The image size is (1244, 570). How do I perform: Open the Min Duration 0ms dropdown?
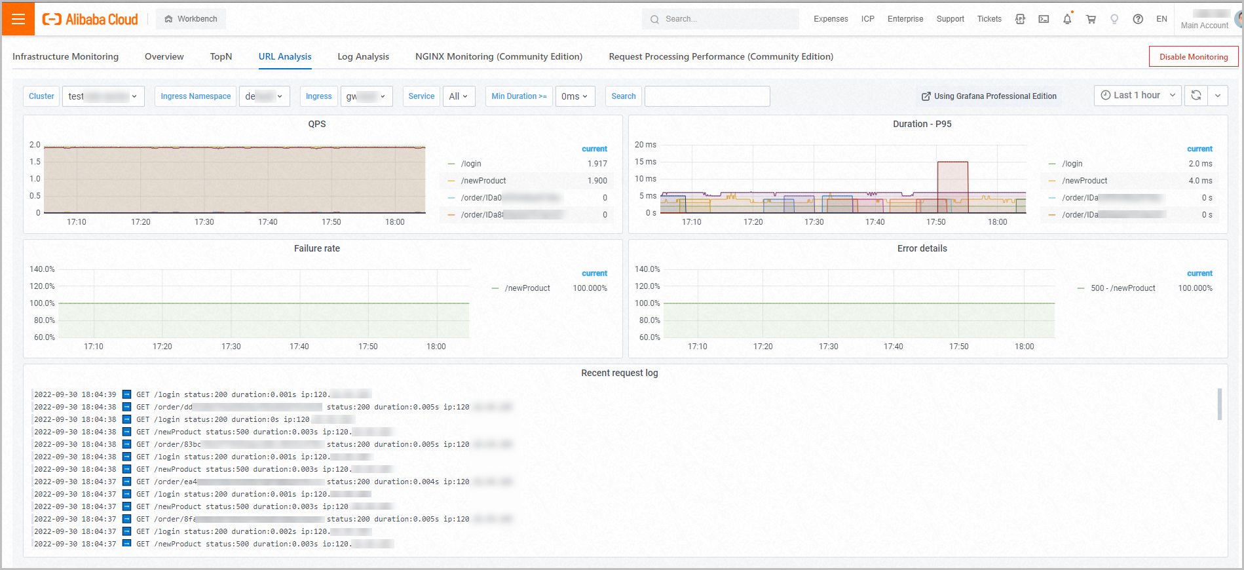coord(575,96)
